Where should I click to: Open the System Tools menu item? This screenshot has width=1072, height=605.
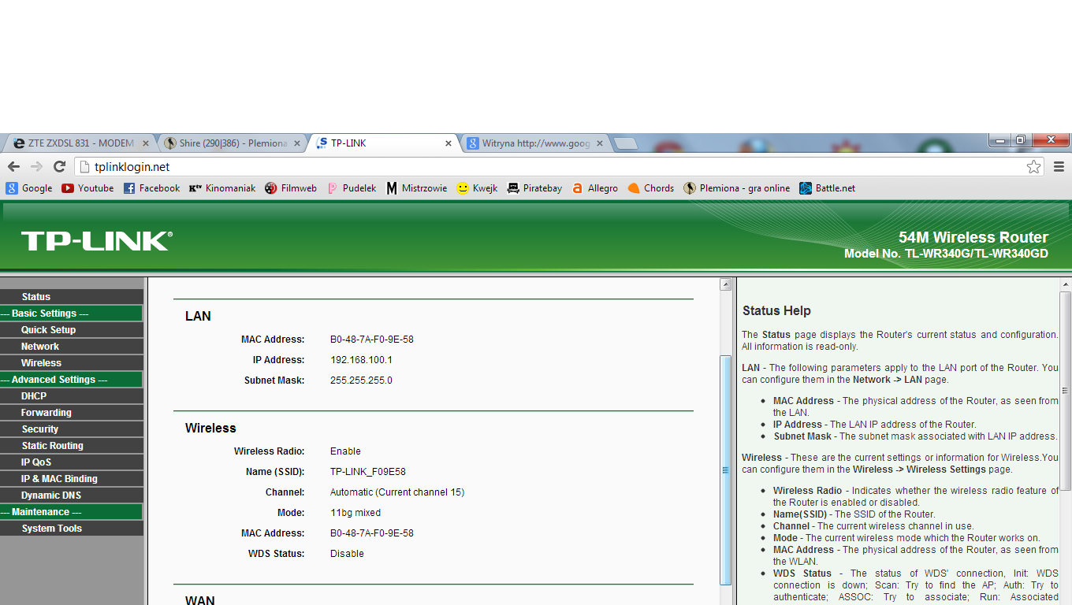72,529
